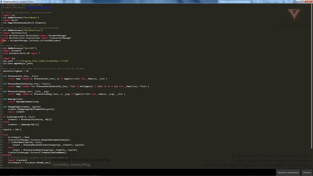This screenshot has height=176, width=313.
Task: Open the blue hyperlink in the header comment
Action: 39,7
